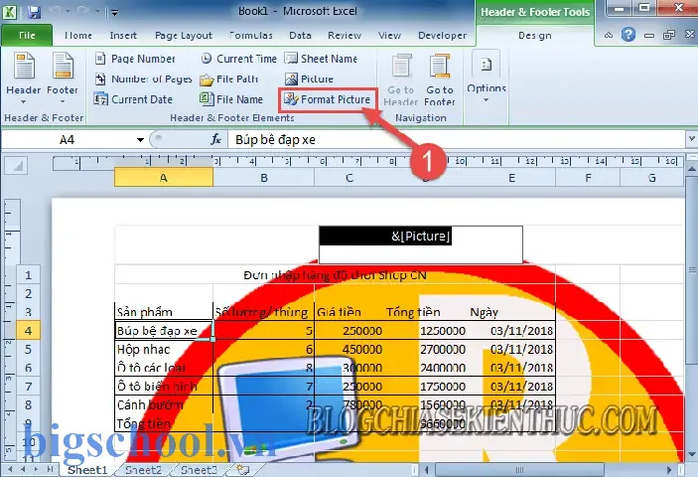Expand the Customize Quick Access Toolbar arrow
Viewport: 698px width, 477px height.
(x=114, y=13)
